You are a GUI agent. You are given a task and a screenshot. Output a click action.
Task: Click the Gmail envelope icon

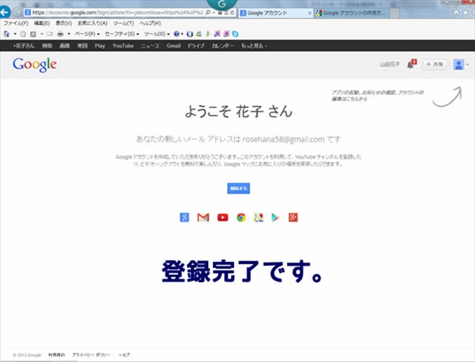coord(203,217)
